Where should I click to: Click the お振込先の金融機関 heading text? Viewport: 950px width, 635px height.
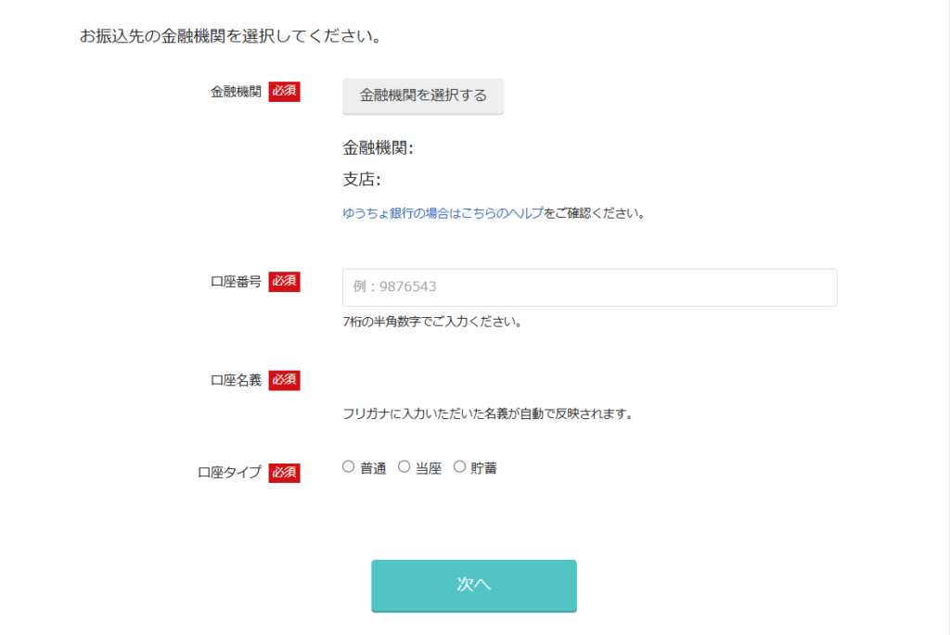click(x=231, y=38)
